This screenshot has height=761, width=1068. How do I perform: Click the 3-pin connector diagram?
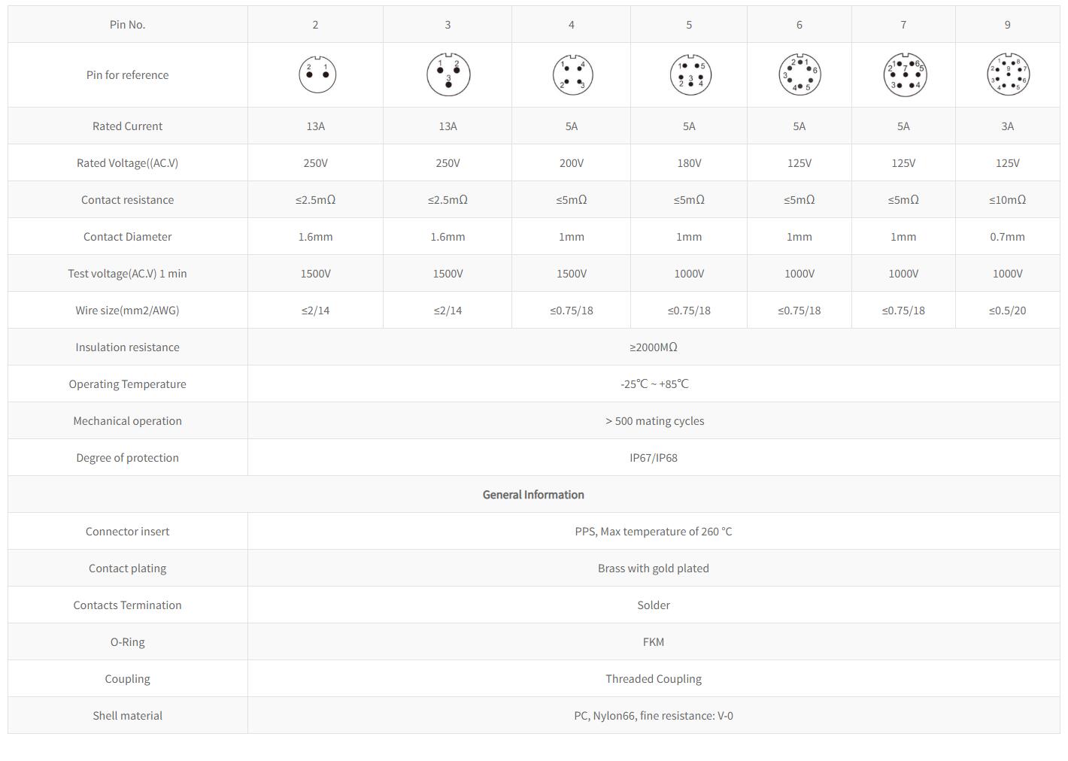(x=448, y=74)
